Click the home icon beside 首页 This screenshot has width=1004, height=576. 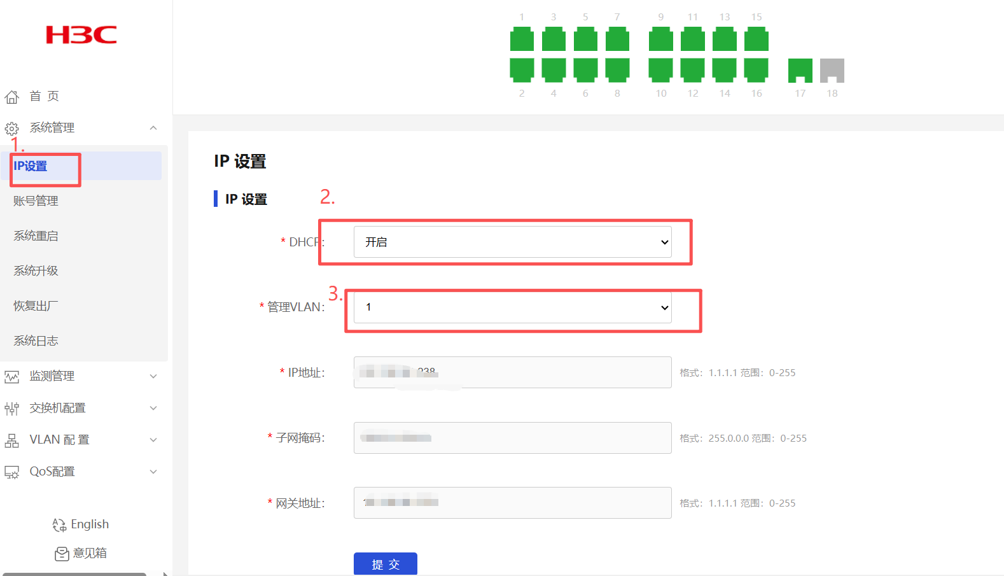pyautogui.click(x=11, y=97)
